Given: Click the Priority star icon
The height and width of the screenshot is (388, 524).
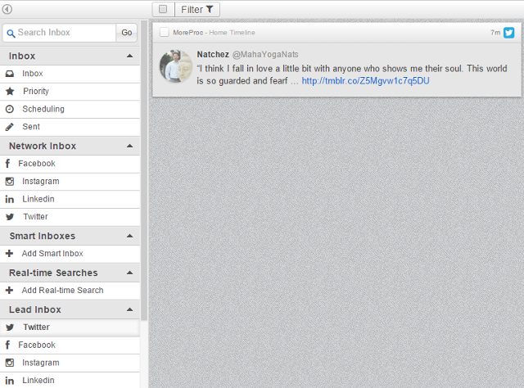Looking at the screenshot, I should pyautogui.click(x=10, y=91).
